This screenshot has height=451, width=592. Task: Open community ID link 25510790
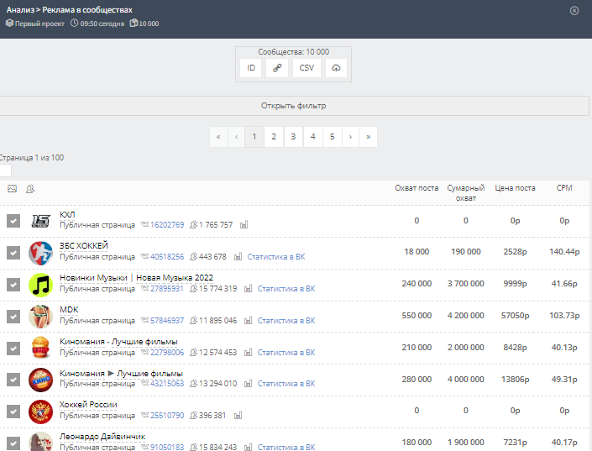(167, 416)
